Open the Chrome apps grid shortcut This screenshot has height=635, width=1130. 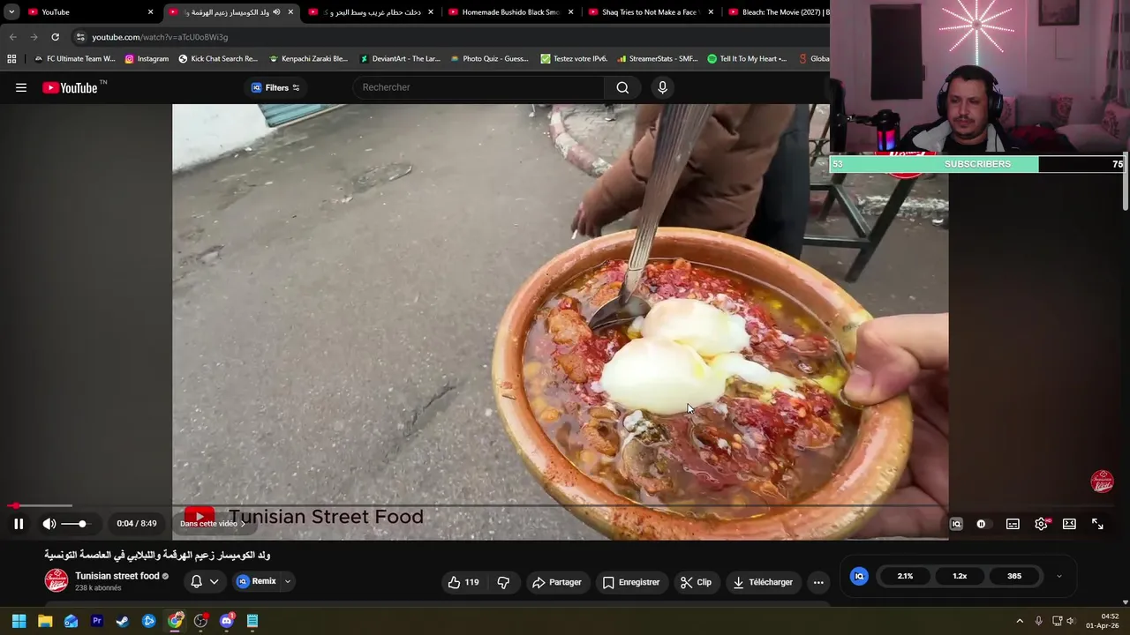pyautogui.click(x=11, y=59)
